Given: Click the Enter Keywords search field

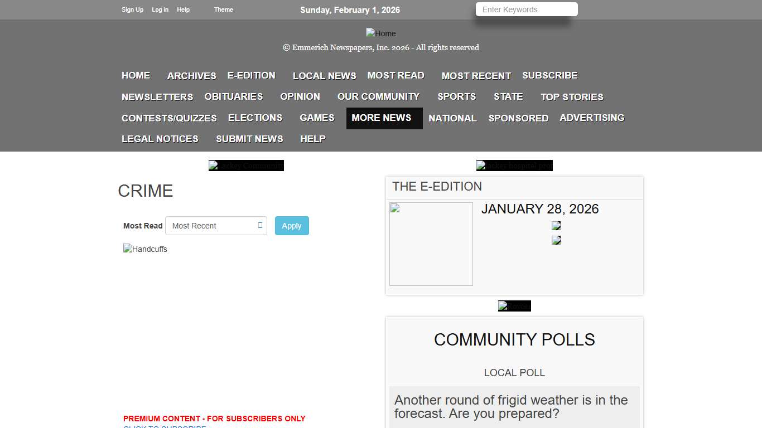Looking at the screenshot, I should click(x=526, y=9).
